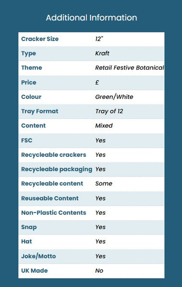Select Retail Festive Botanical theme text
The image size is (182, 287).
coord(130,68)
